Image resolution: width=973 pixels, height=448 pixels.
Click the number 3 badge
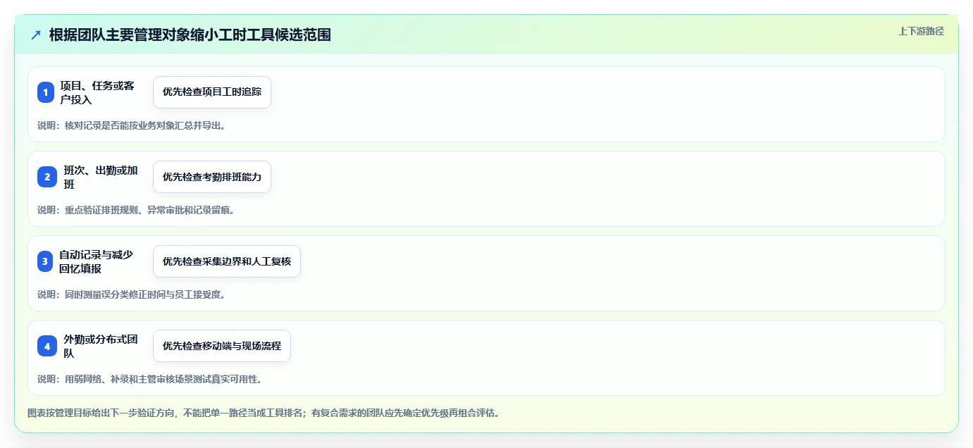[x=45, y=261]
